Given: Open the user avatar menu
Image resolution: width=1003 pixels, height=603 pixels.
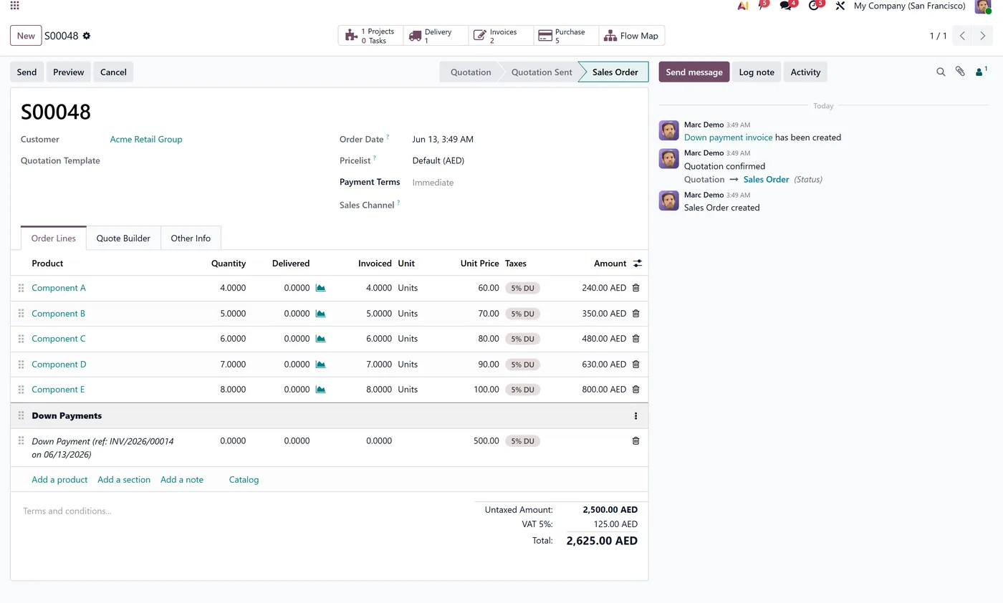Looking at the screenshot, I should click(x=983, y=6).
